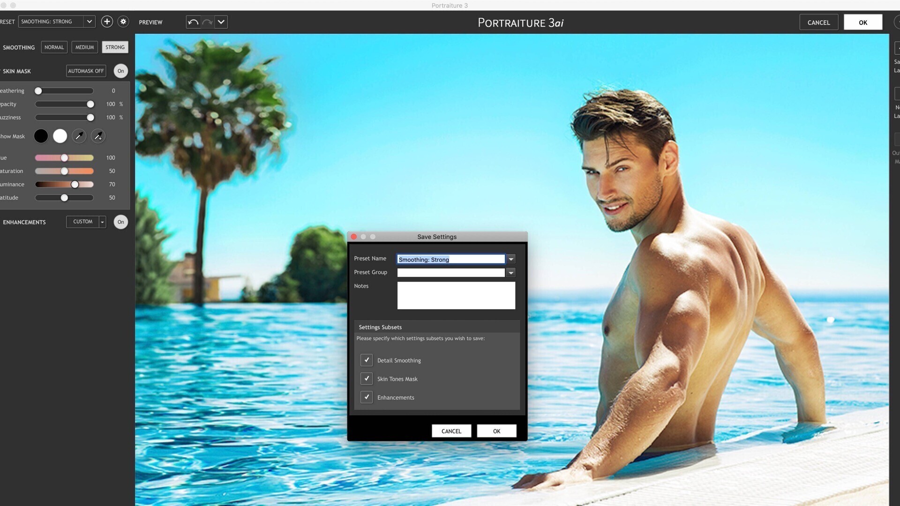The width and height of the screenshot is (900, 506).
Task: Expand the Smoothing: Strong preset dropdown
Action: [89, 22]
